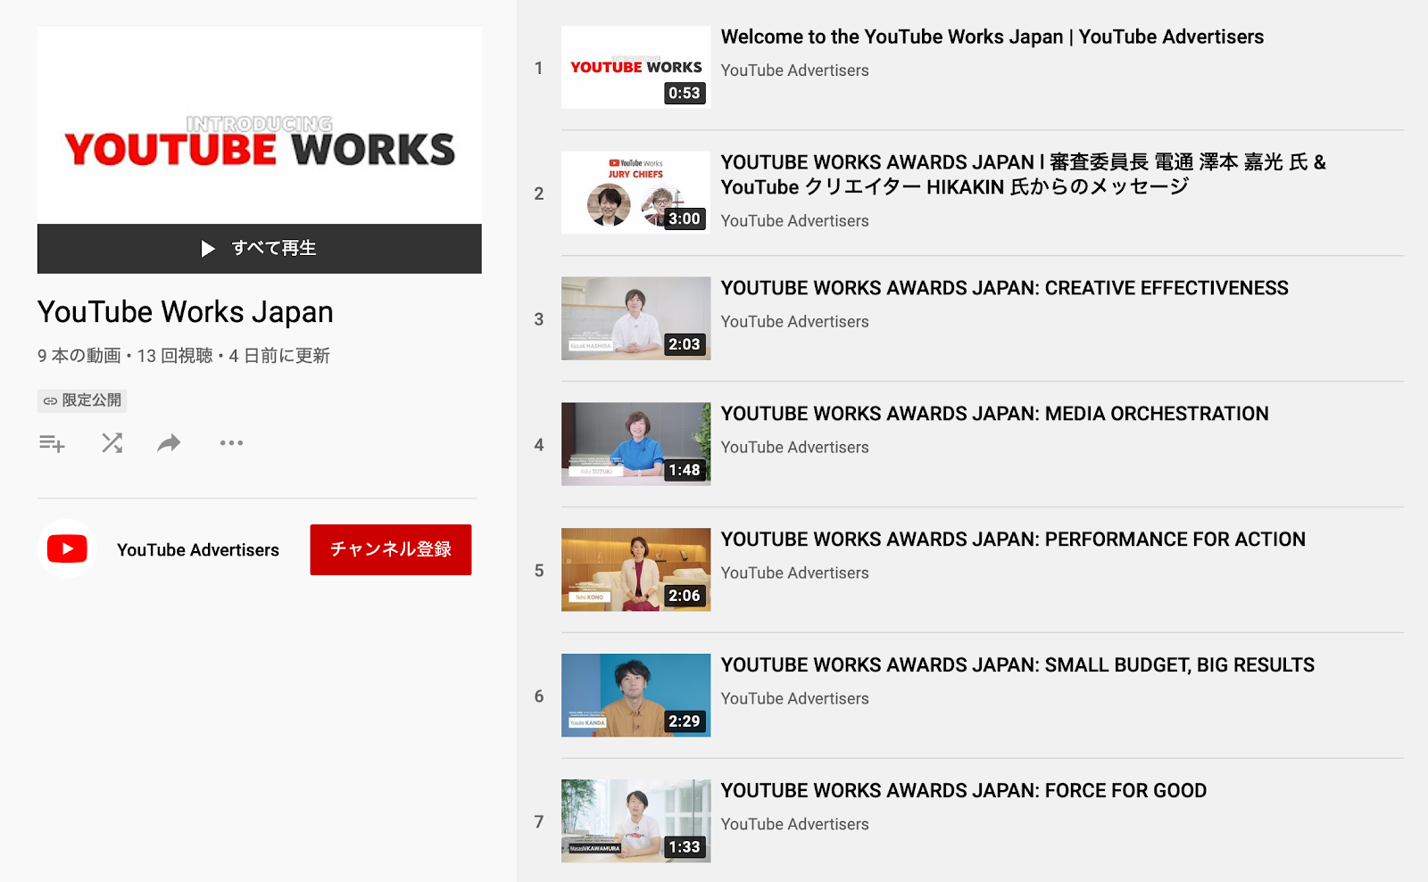Click YouTube Advertisers under Force for Good
1428x882 pixels.
[794, 825]
